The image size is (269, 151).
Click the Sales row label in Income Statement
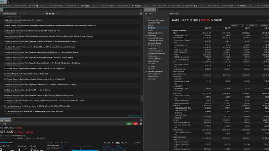pos(175,33)
